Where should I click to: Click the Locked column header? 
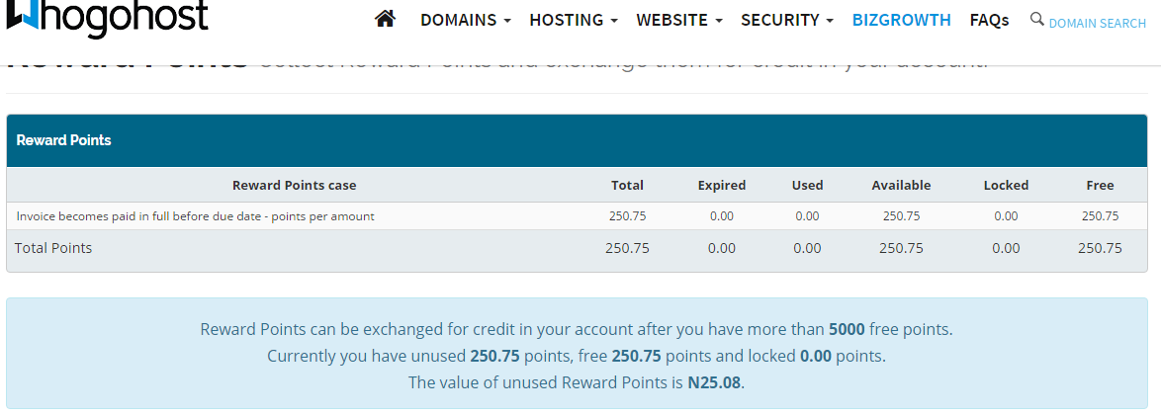(x=1006, y=185)
